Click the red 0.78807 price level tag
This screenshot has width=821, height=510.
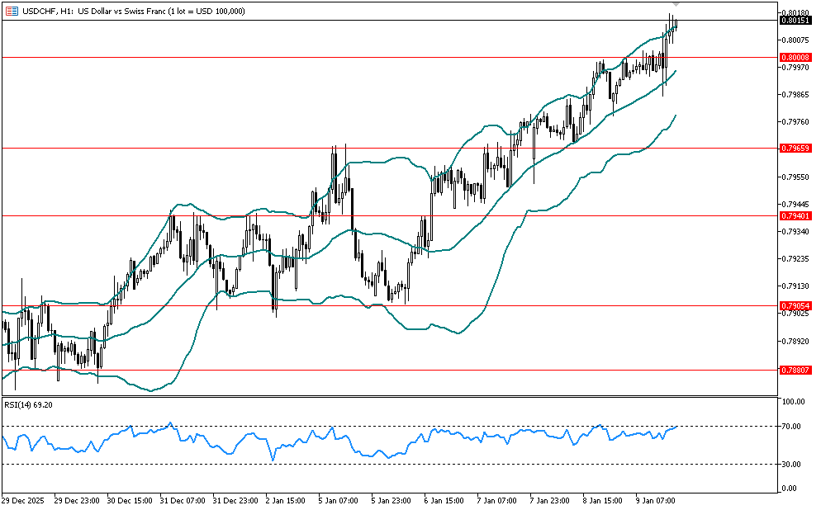[x=795, y=371]
